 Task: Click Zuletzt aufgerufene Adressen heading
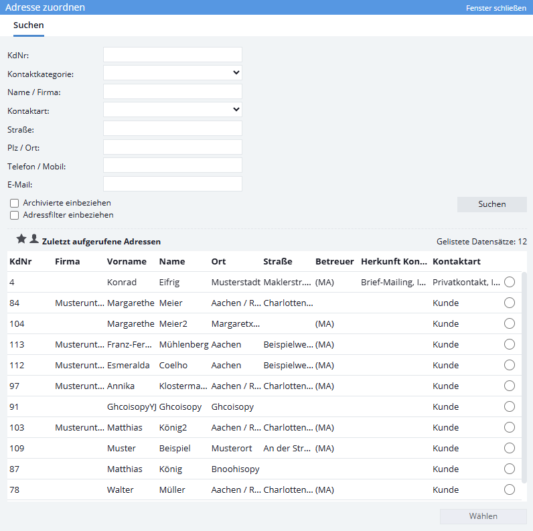pyautogui.click(x=101, y=241)
